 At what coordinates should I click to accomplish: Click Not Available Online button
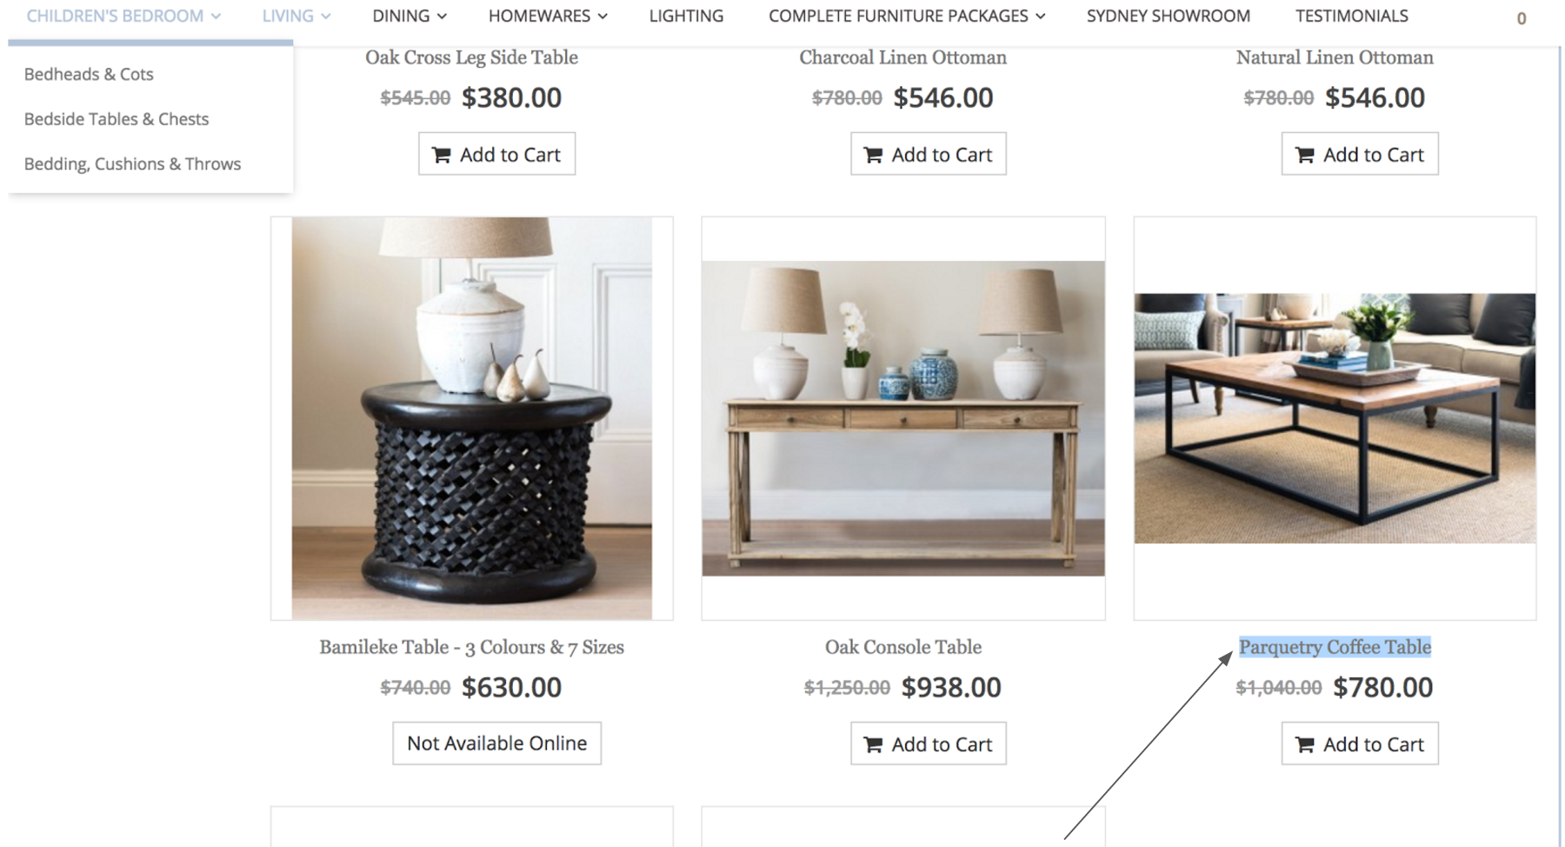pyautogui.click(x=496, y=744)
